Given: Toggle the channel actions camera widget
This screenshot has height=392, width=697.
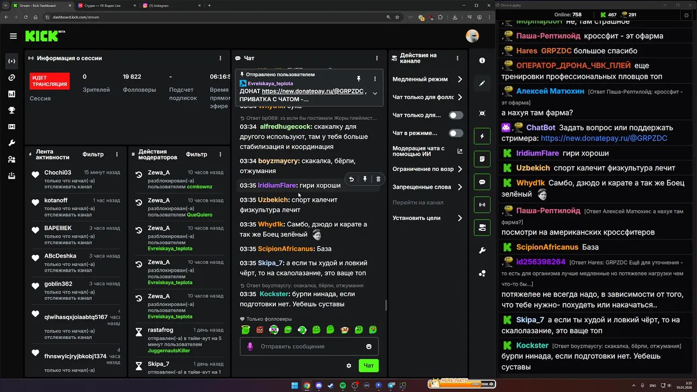Looking at the screenshot, I should pos(482,228).
